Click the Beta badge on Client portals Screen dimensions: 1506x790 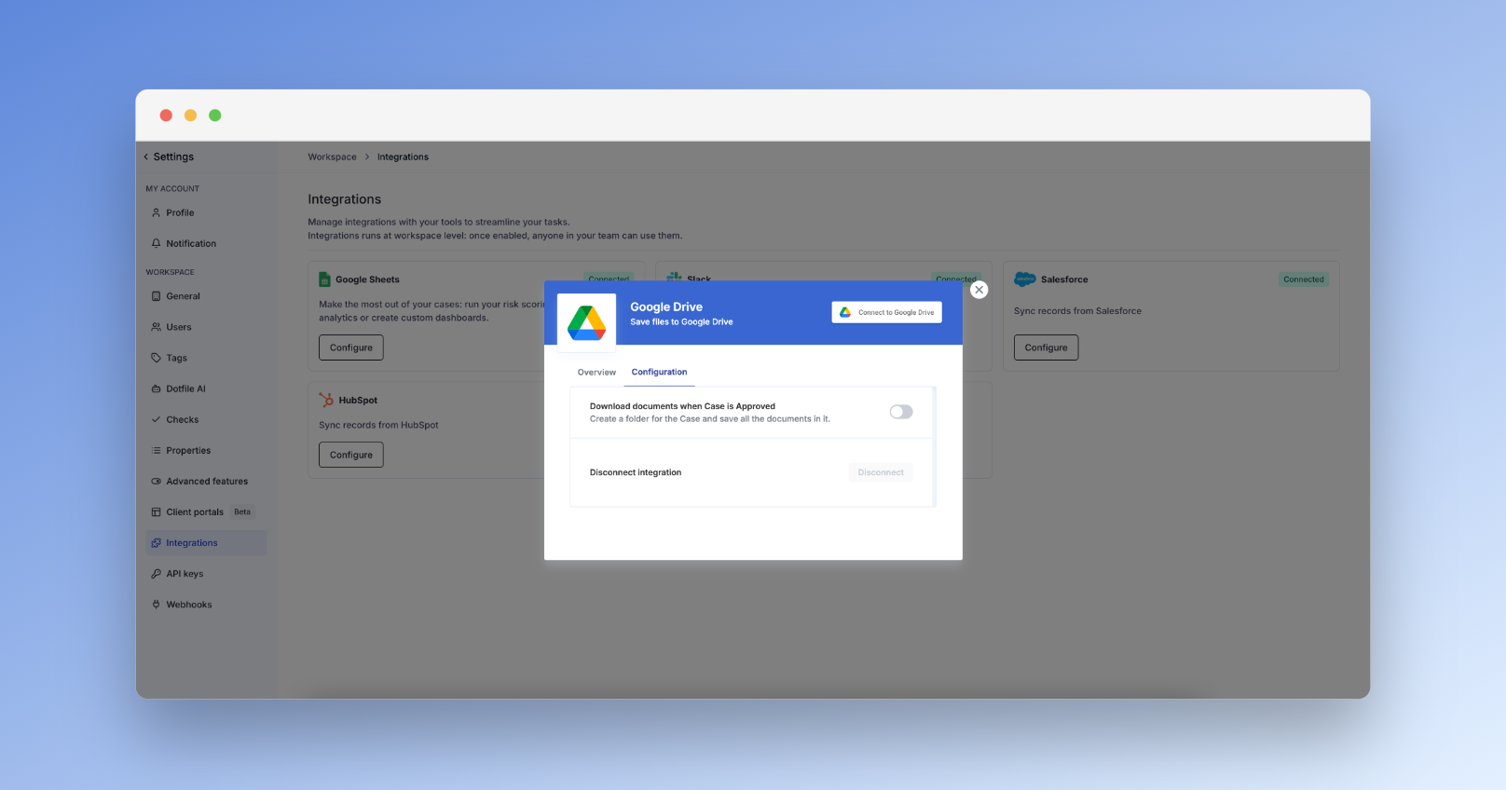pyautogui.click(x=242, y=511)
